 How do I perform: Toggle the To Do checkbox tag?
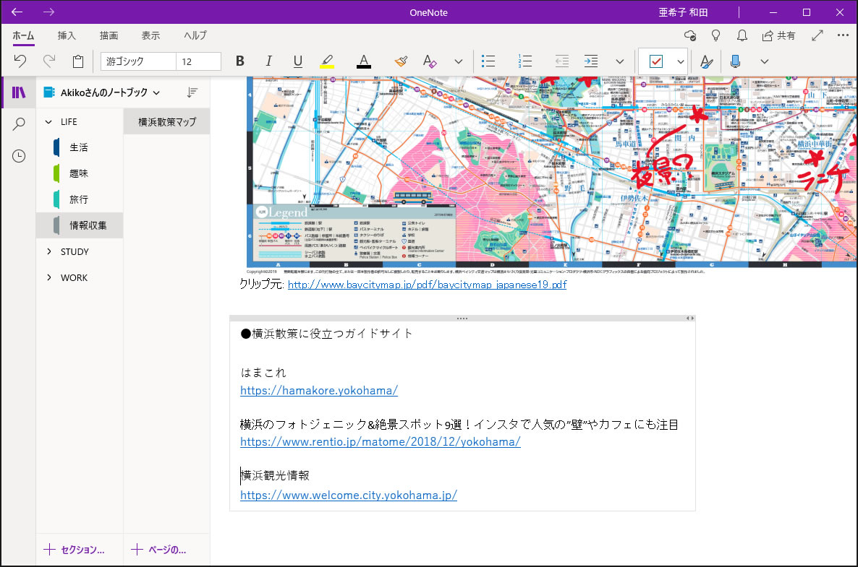click(655, 61)
